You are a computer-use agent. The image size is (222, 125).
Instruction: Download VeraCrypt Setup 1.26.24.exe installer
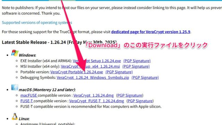tap(97, 61)
